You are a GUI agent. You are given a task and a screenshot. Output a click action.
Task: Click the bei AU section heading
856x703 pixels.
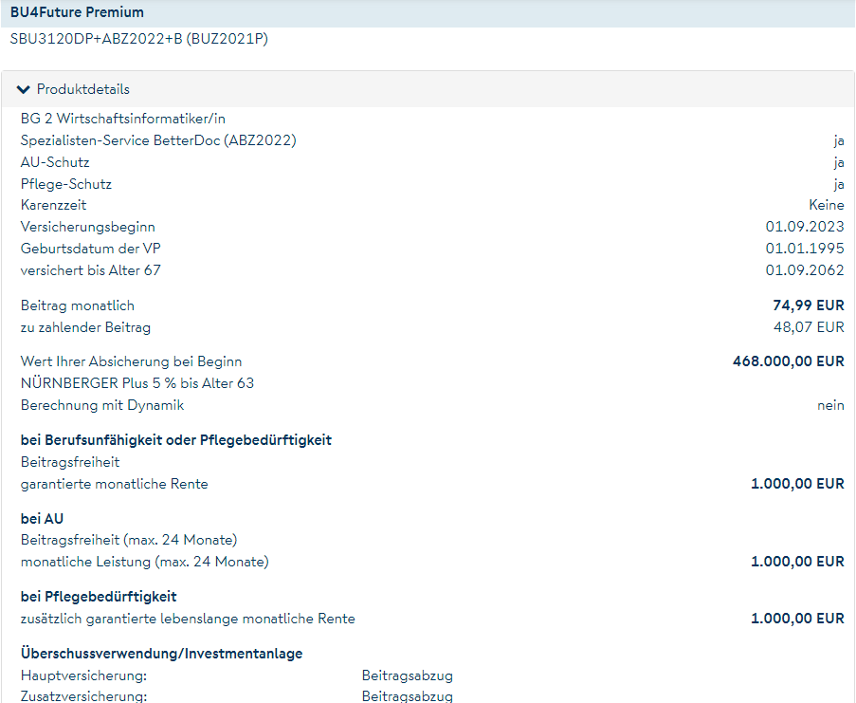43,519
